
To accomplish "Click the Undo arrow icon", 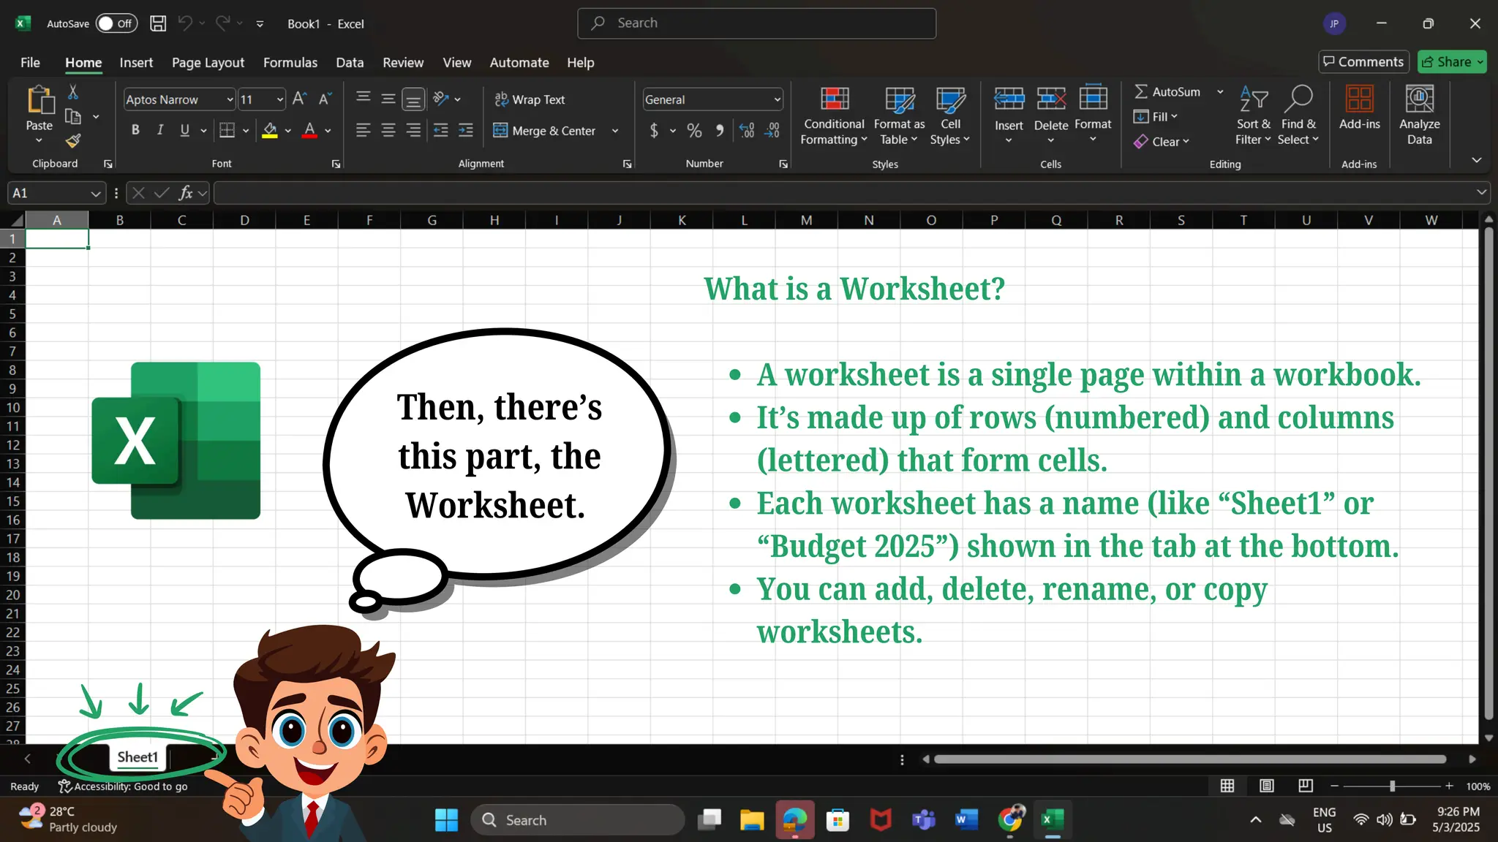I will 185,23.
